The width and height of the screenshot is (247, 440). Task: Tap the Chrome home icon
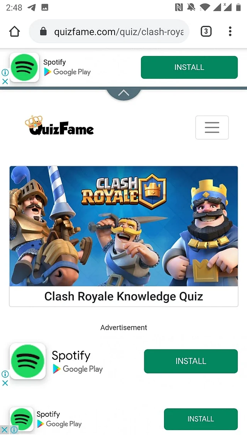coord(15,31)
